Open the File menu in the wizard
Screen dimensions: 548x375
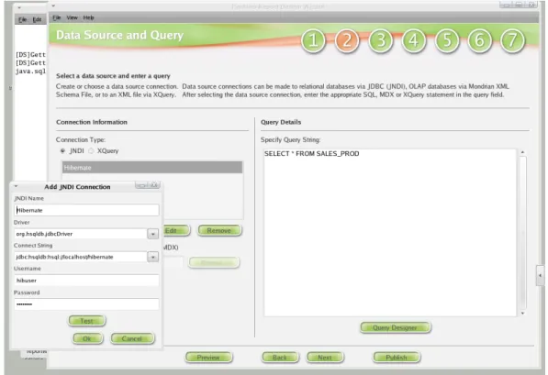pos(57,17)
